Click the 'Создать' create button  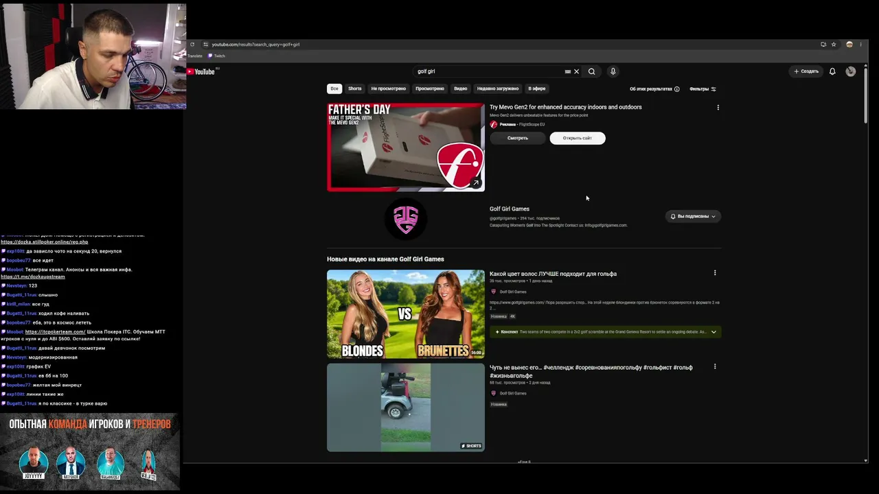pos(806,71)
